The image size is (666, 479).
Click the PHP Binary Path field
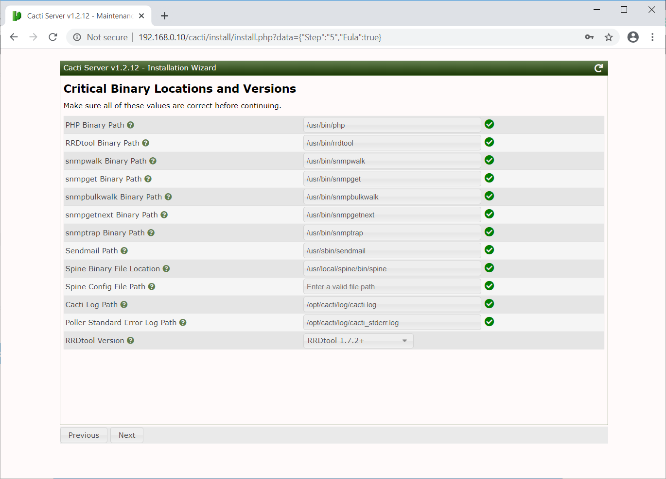[392, 125]
